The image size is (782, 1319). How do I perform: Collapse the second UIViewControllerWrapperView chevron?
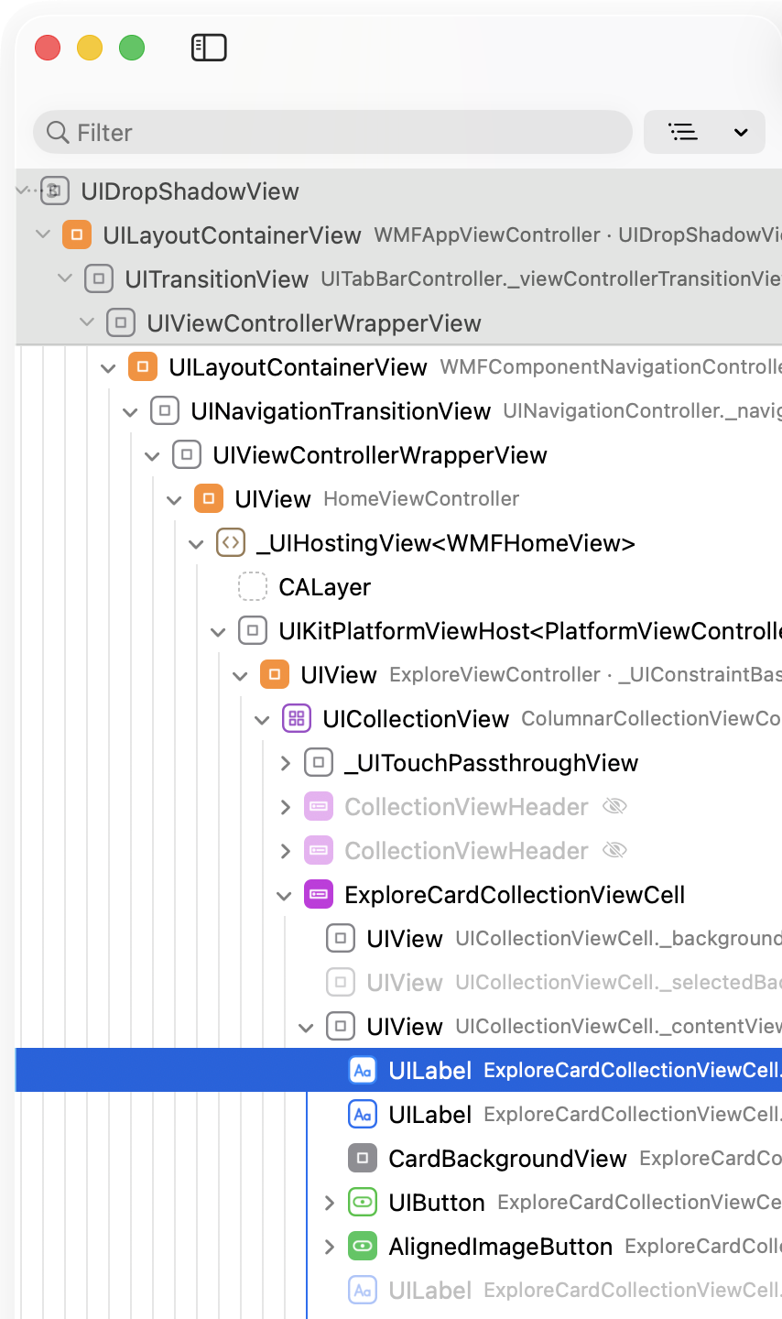152,455
